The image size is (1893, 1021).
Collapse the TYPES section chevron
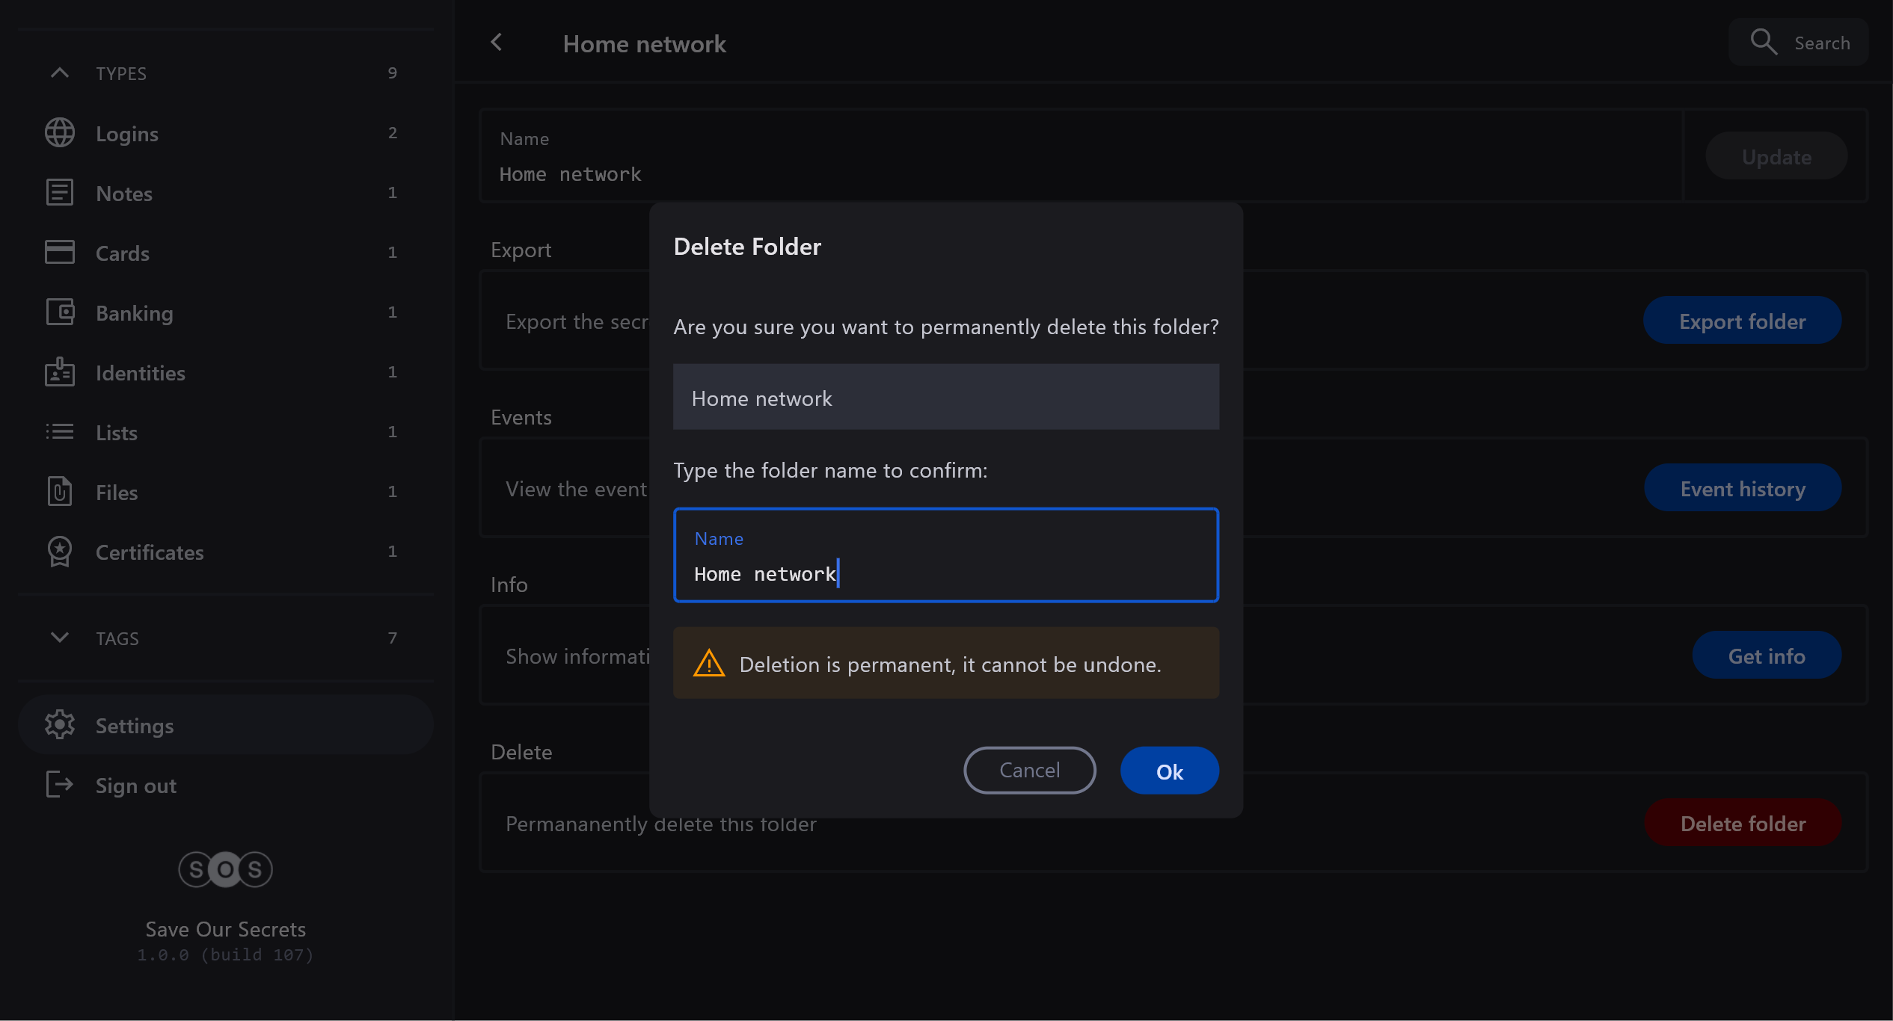pos(59,73)
